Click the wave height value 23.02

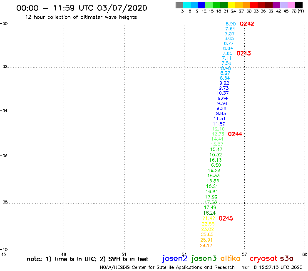click(x=207, y=229)
